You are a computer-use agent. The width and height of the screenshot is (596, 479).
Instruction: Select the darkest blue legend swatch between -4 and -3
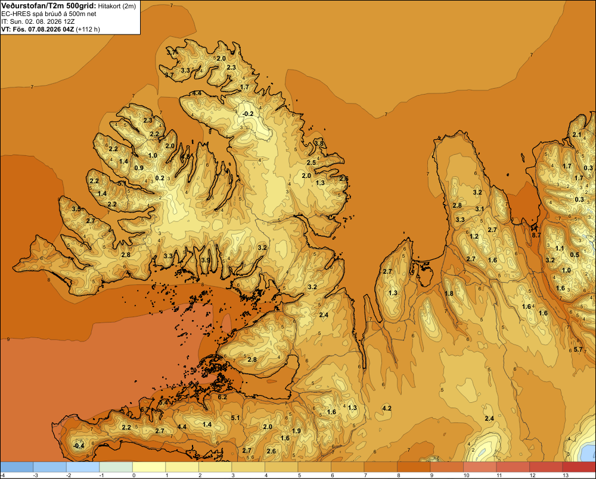(x=17, y=467)
